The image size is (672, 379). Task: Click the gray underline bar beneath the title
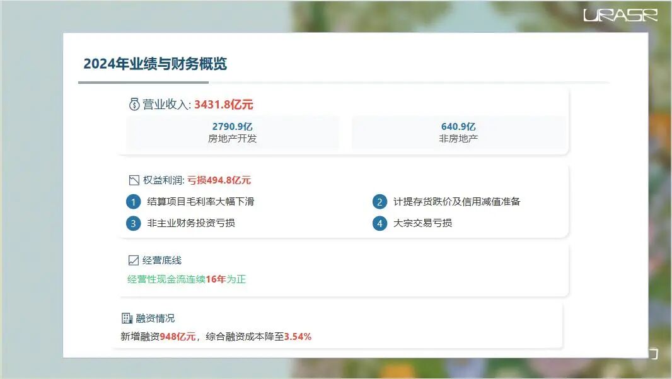pos(143,82)
